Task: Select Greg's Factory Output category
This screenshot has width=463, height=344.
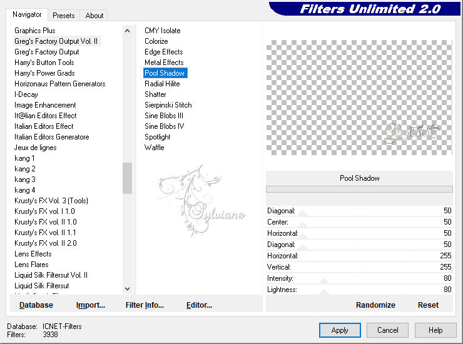Action: pos(47,52)
